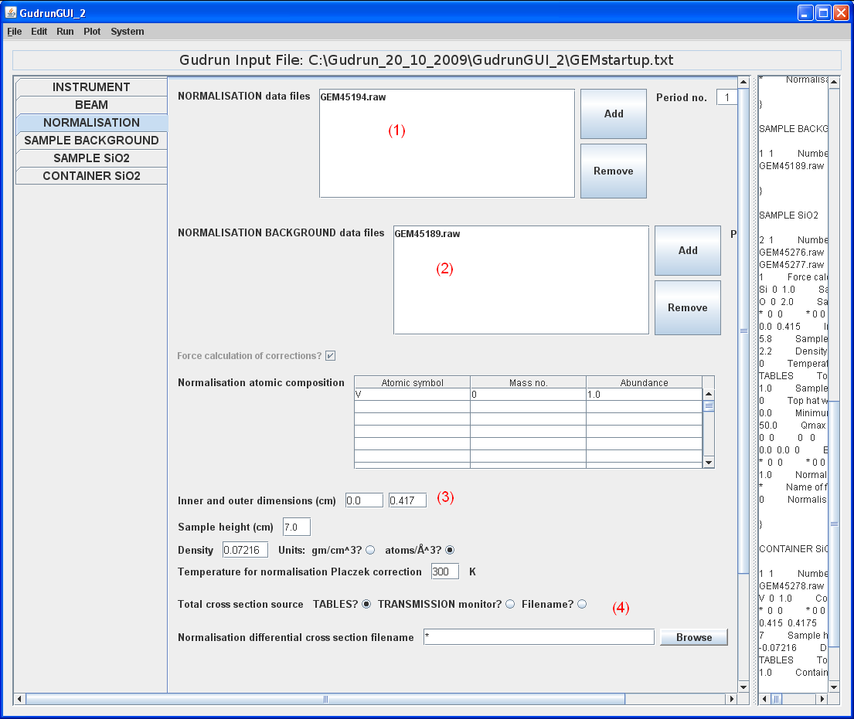Click Add for NORMALISATION data files
The width and height of the screenshot is (854, 719).
coord(613,114)
